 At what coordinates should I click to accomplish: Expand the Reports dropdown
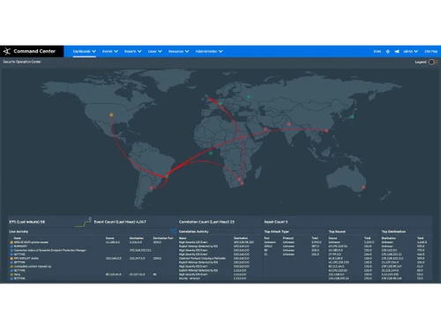coord(132,51)
